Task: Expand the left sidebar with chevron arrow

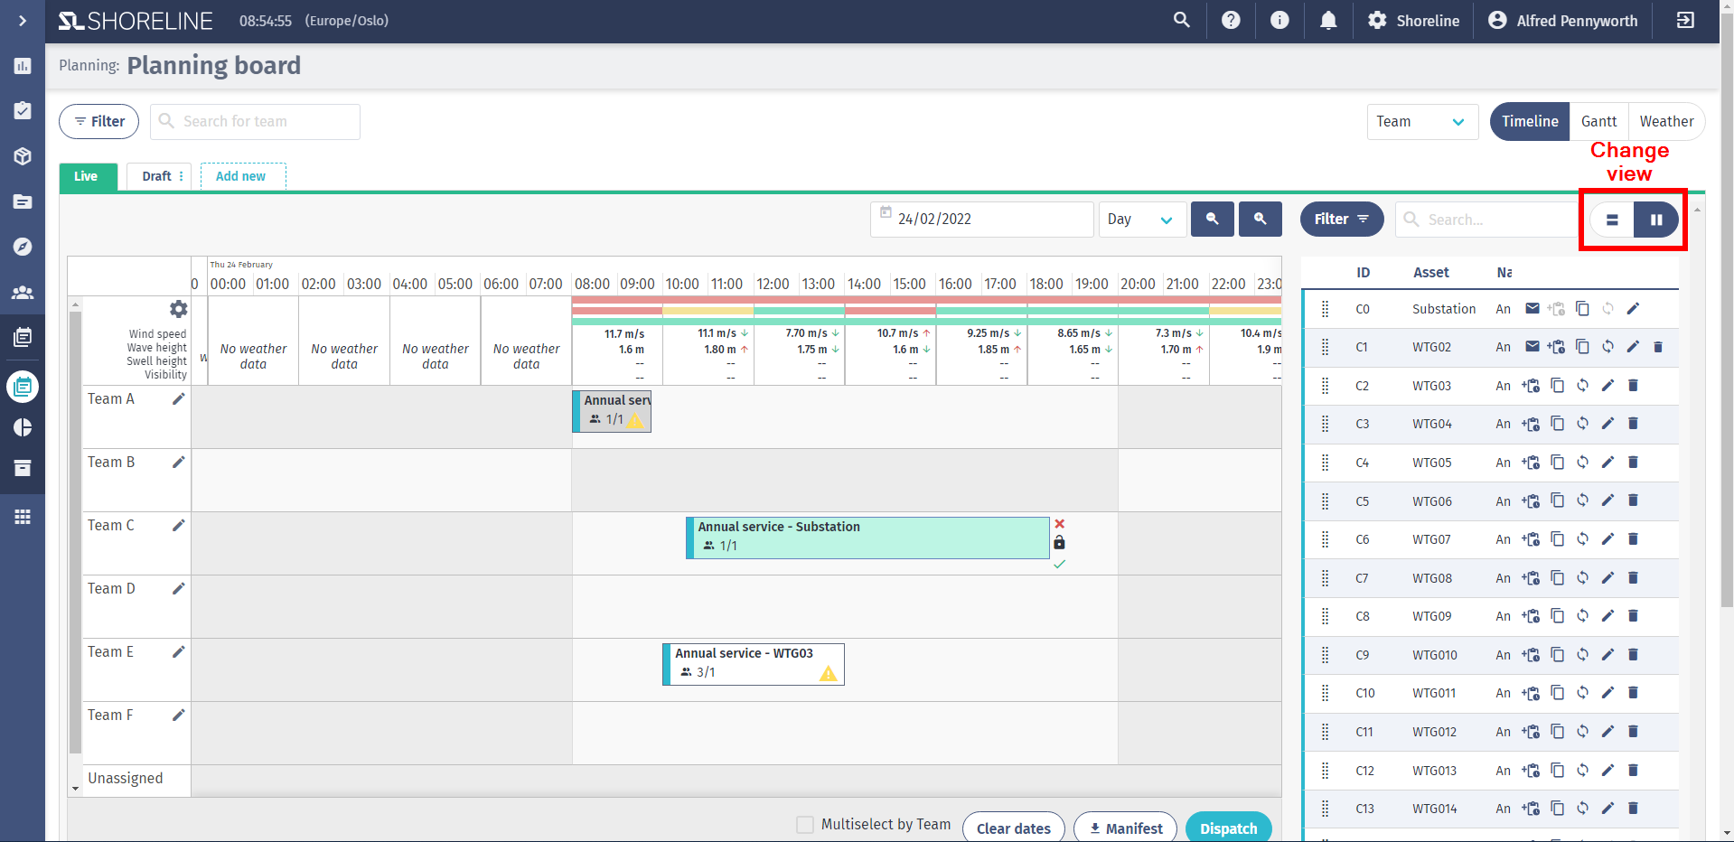Action: (23, 20)
